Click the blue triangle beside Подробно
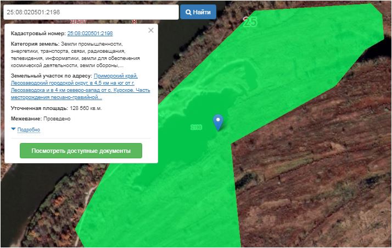Viewport: 392px width, 248px height. pyautogui.click(x=13, y=129)
